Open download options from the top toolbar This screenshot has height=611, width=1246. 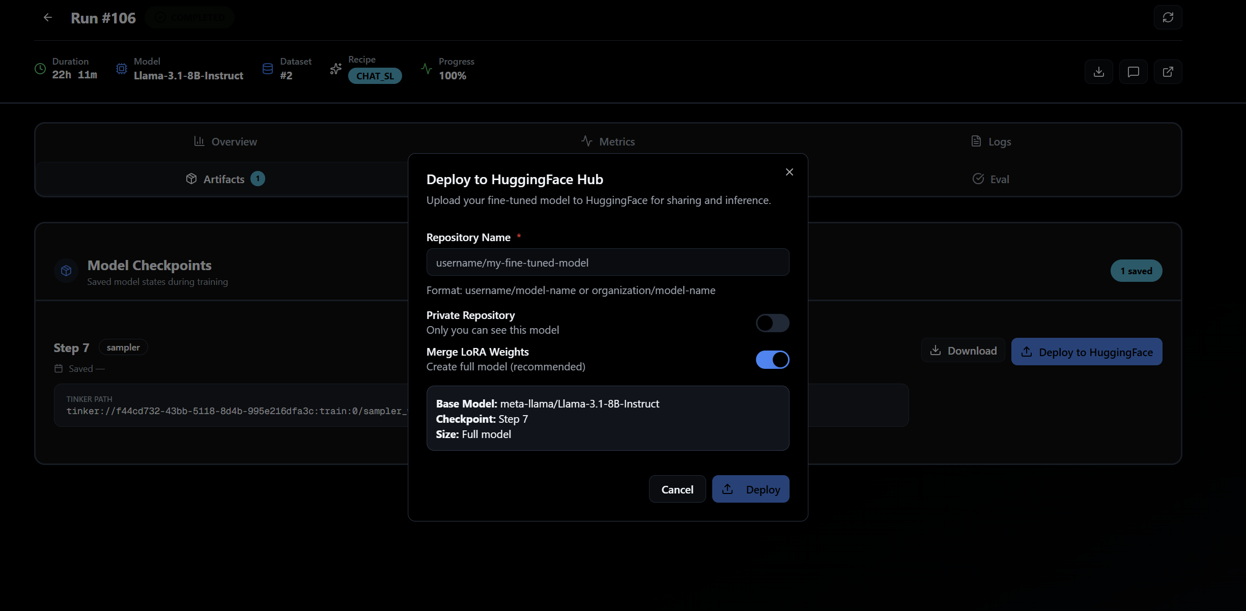(x=1098, y=71)
